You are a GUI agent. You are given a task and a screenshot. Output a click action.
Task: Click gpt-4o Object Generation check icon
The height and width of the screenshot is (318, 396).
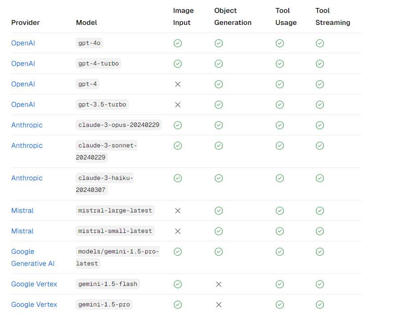(219, 43)
